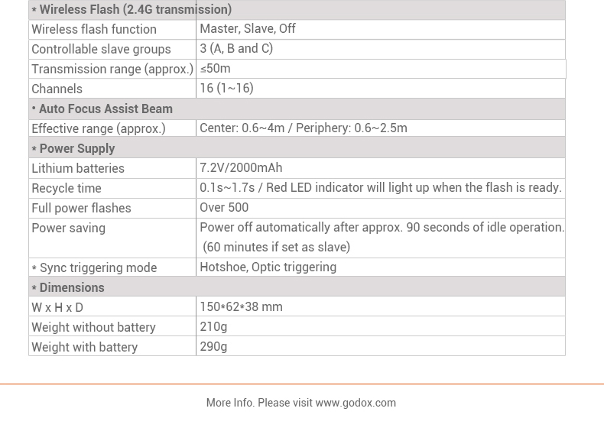Click the 'Over 500' flashes value
The height and width of the screenshot is (431, 604).
point(224,208)
